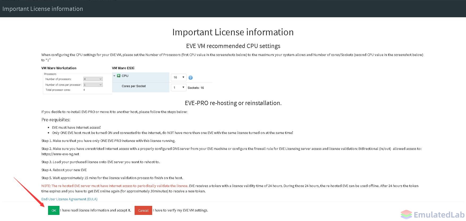Click 'Step 1. Make sure that you have only ONE' line
This screenshot has width=466, height=221.
pyautogui.click(x=108, y=141)
